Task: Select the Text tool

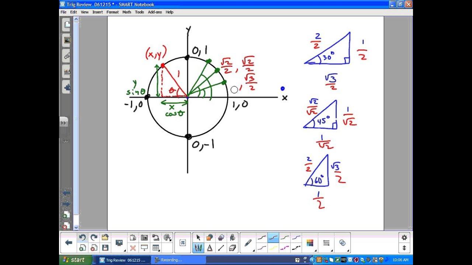Action: (x=209, y=248)
